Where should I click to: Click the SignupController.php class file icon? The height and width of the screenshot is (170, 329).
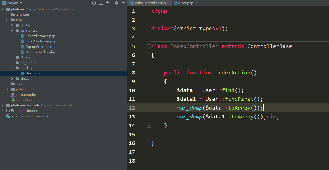[22, 46]
